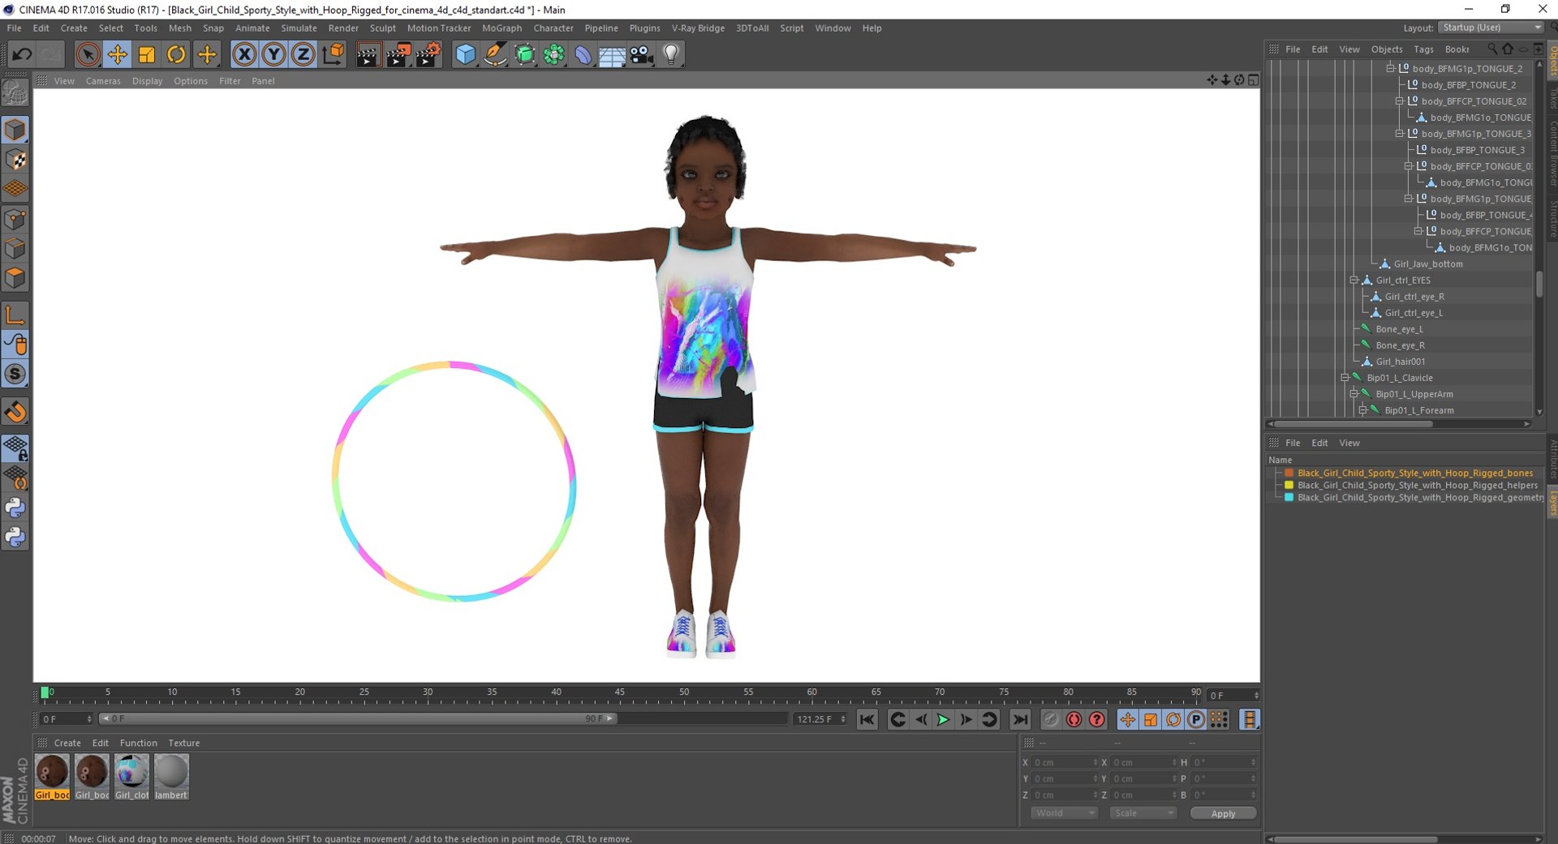Add a subdivision surface generator
1558x844 pixels.
point(525,54)
